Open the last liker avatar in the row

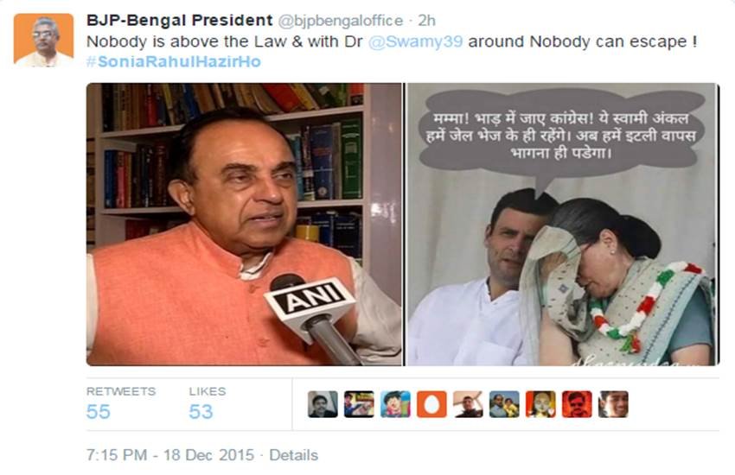pyautogui.click(x=613, y=404)
